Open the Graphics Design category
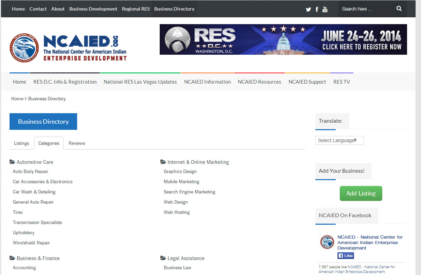Image resolution: width=421 pixels, height=275 pixels. click(180, 172)
